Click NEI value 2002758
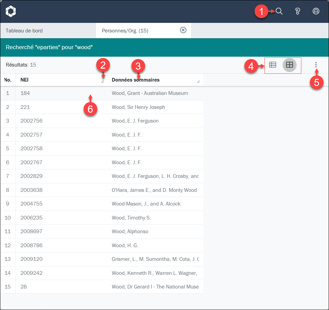This screenshot has height=310, width=329. [x=31, y=149]
